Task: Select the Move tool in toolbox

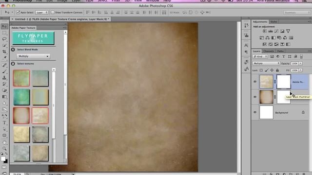Action: pos(4,26)
